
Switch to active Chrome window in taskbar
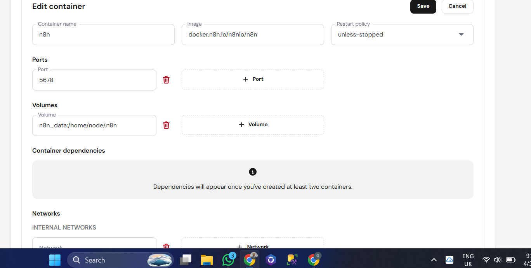click(x=250, y=259)
